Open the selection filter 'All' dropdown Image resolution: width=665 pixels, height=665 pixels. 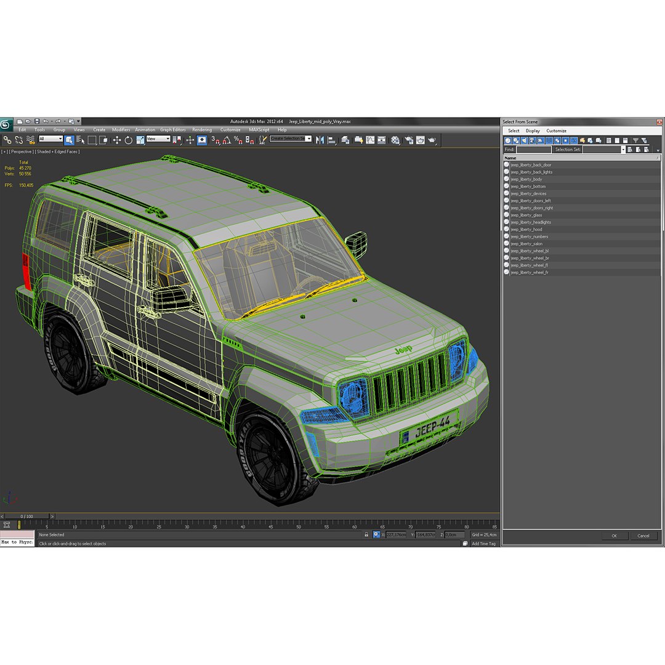click(50, 139)
